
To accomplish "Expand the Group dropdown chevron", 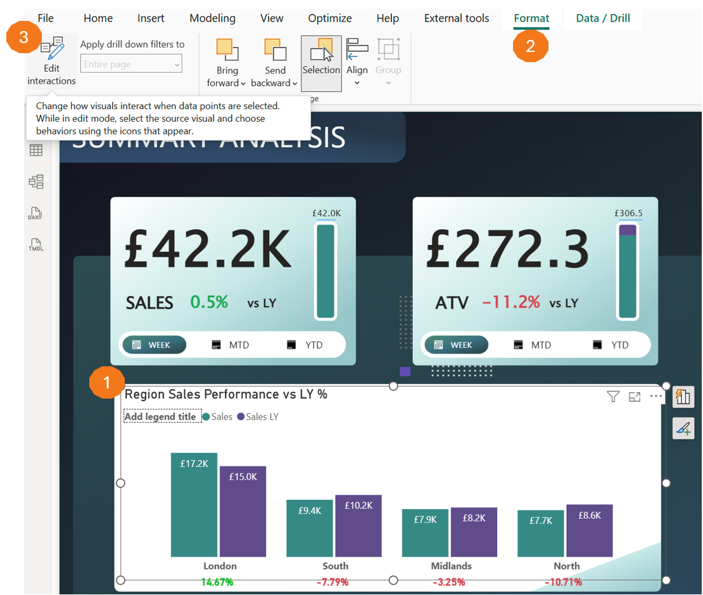I will tap(388, 83).
